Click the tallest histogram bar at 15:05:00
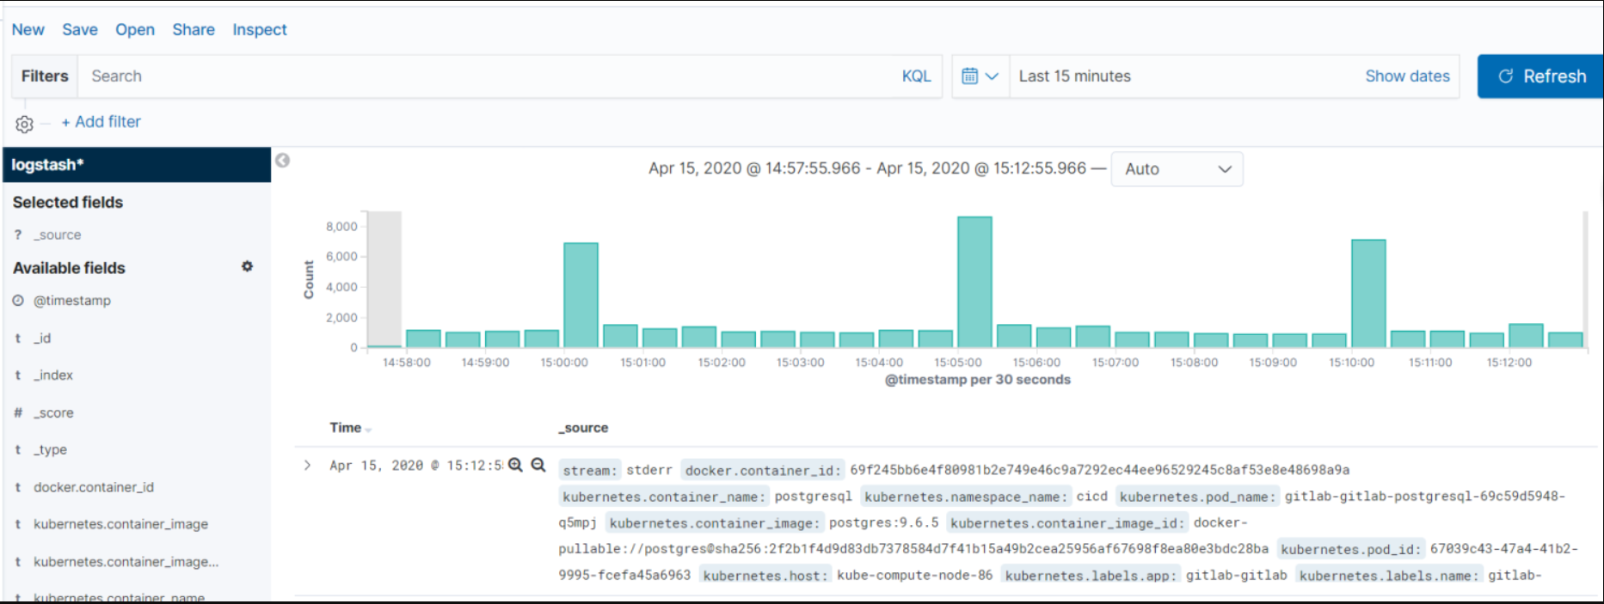1604x604 pixels. pos(974,282)
